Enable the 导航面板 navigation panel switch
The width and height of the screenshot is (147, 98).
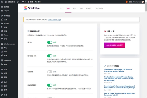pyautogui.click(x=50, y=72)
